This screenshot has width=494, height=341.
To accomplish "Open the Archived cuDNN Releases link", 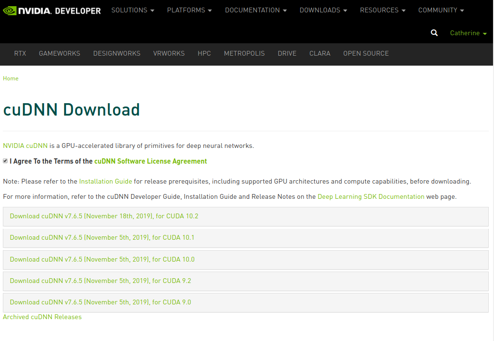I will [42, 317].
